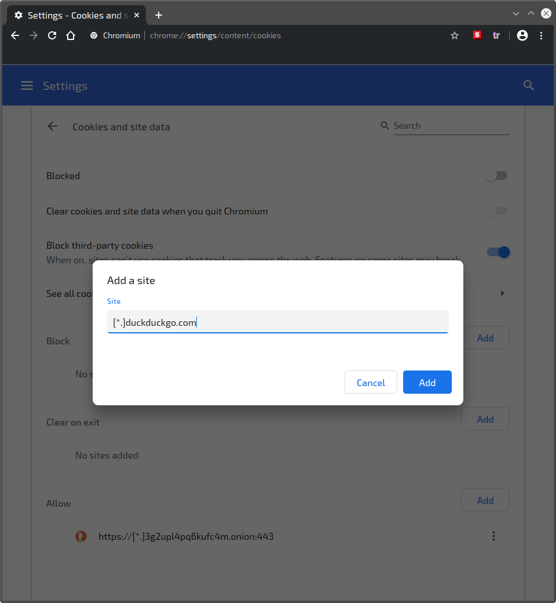This screenshot has width=556, height=603.
Task: Click the gear favicon on the Settings tab
Action: click(18, 16)
